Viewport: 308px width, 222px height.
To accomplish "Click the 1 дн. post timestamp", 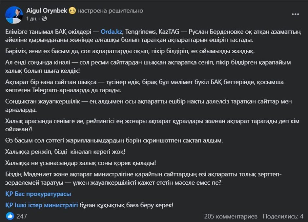I will pyautogui.click(x=31, y=19).
